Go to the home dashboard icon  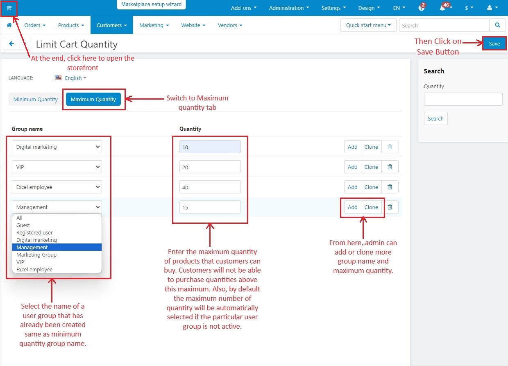(x=9, y=25)
